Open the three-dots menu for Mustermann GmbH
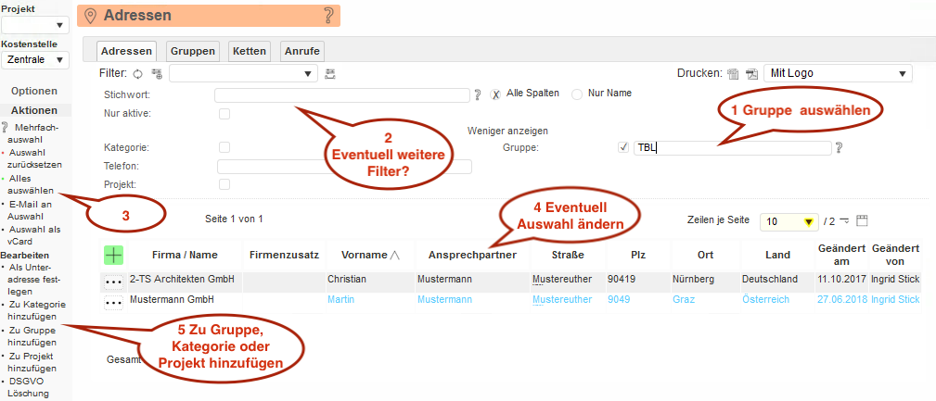The image size is (936, 401). coord(113,302)
